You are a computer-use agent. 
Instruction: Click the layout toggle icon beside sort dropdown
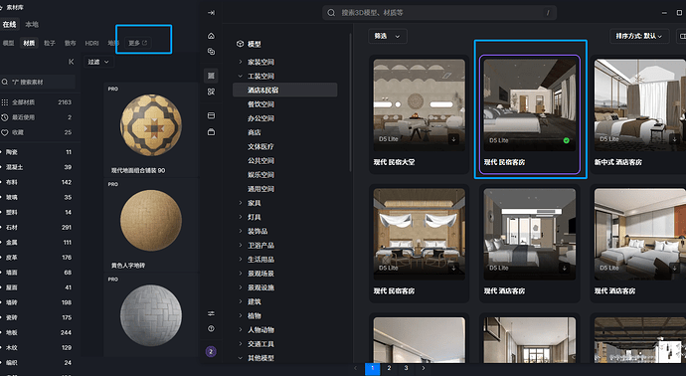click(x=681, y=36)
